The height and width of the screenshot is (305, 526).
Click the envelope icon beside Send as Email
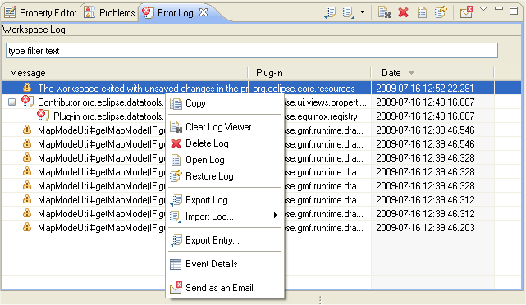(x=176, y=288)
